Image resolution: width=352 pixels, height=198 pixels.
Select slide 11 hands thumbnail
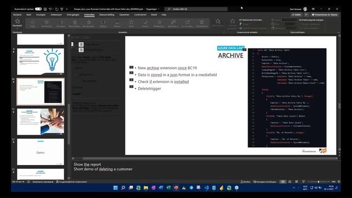pyautogui.click(x=40, y=122)
